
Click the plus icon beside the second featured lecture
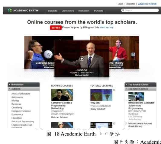pos(114,123)
